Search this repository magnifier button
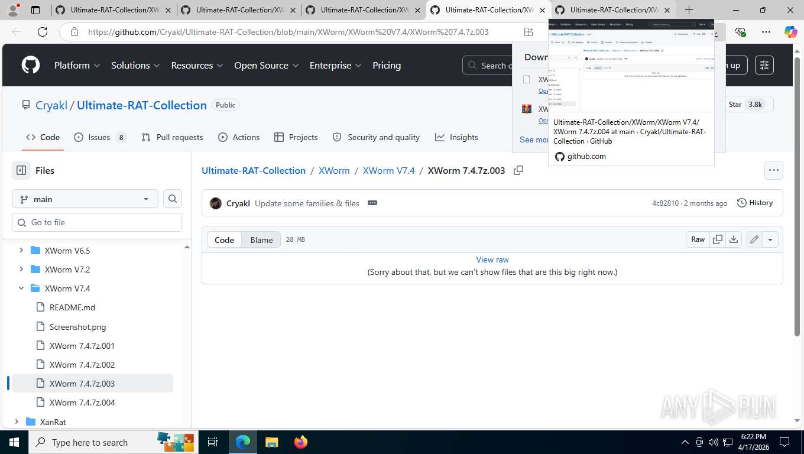 [x=173, y=199]
